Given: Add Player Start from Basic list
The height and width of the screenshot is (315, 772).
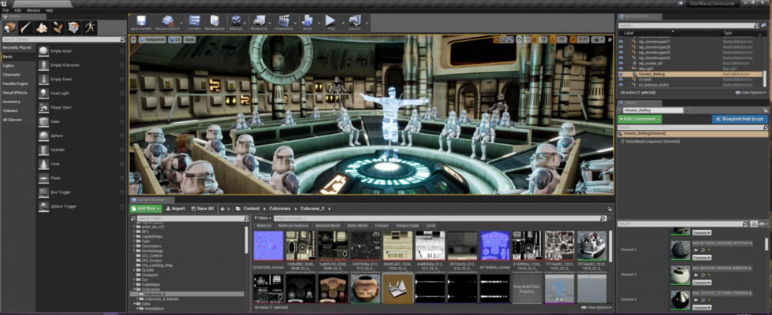Looking at the screenshot, I should [x=81, y=107].
